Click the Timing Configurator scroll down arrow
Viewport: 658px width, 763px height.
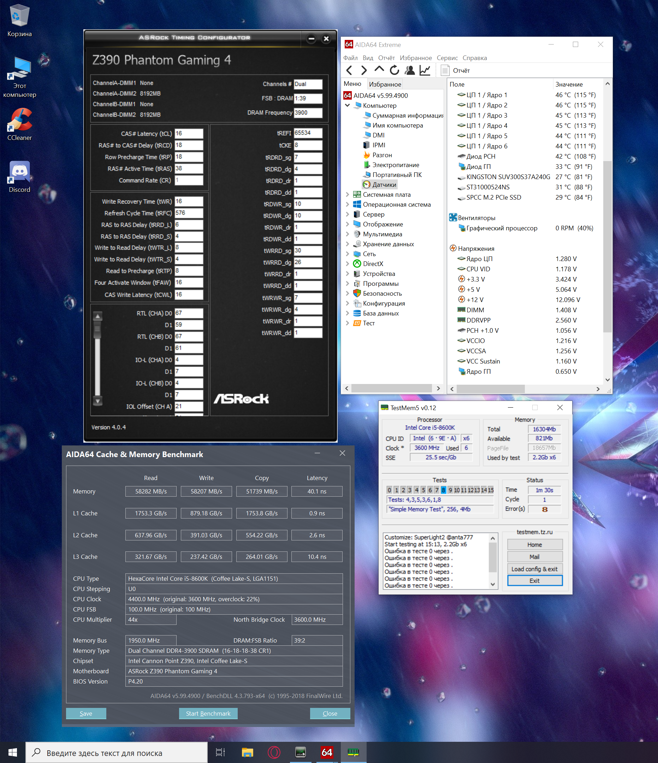pyautogui.click(x=97, y=401)
